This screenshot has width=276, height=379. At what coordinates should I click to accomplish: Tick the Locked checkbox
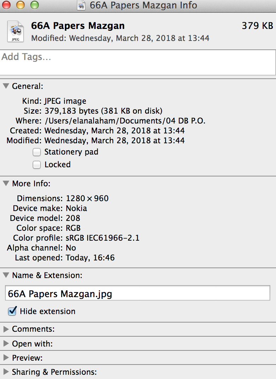coord(37,165)
